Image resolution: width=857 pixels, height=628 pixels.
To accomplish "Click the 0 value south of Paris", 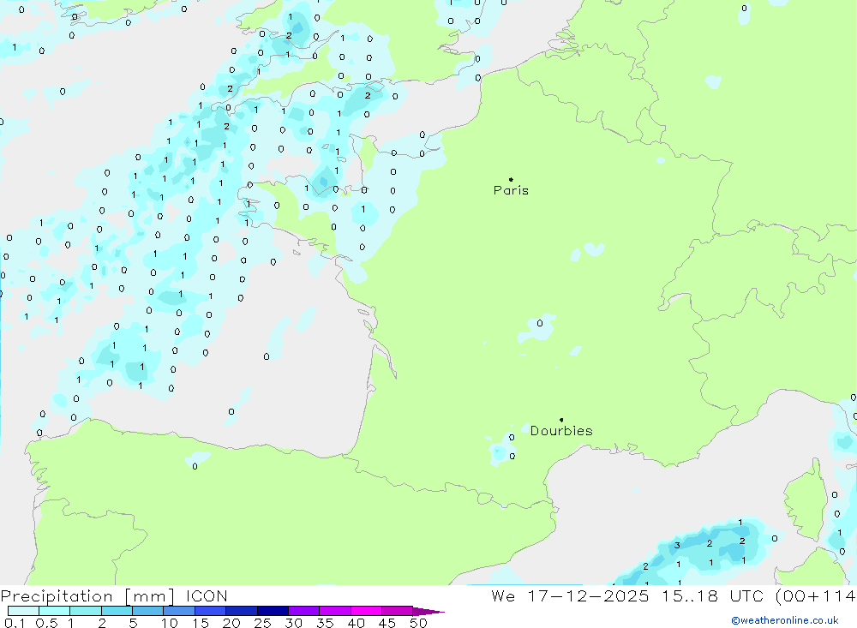I will 539,323.
